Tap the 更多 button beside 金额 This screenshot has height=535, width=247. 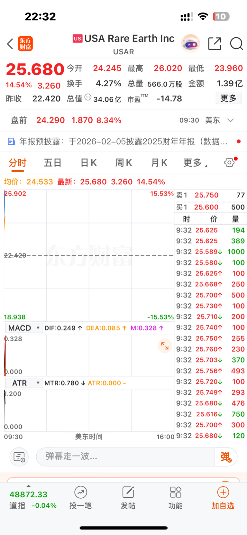(228, 98)
